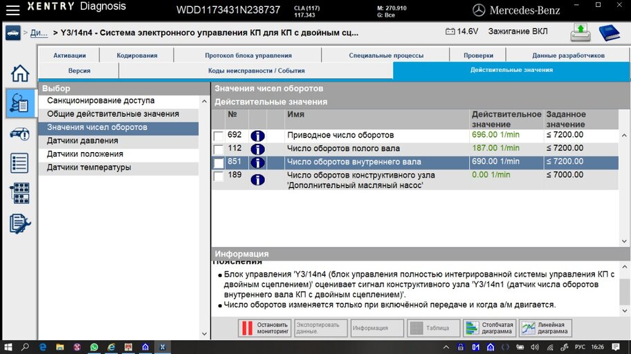Open File Explorer in taskbar
Screen dimensions: 631x354
(x=60, y=347)
